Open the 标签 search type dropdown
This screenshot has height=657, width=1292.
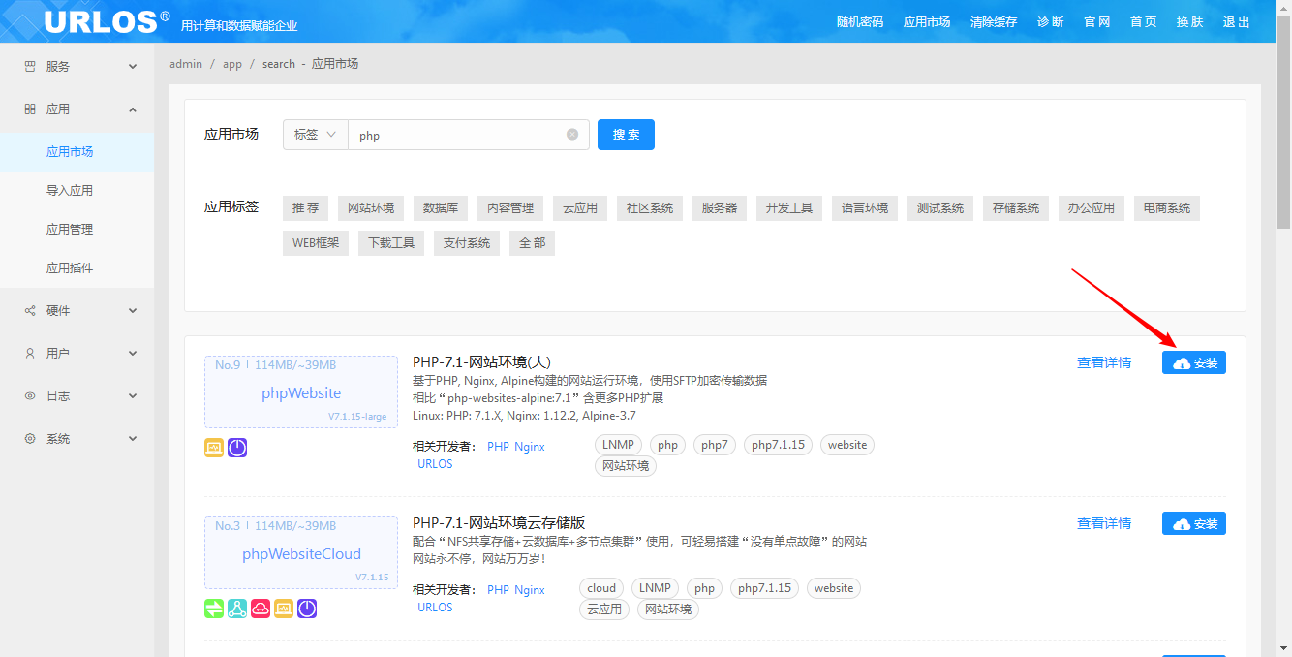tap(316, 135)
